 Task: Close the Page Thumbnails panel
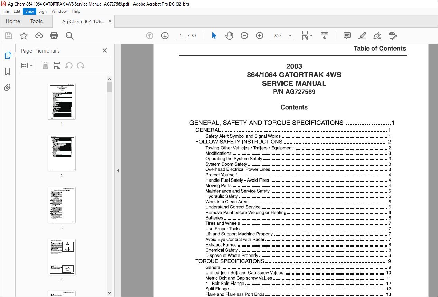click(105, 50)
